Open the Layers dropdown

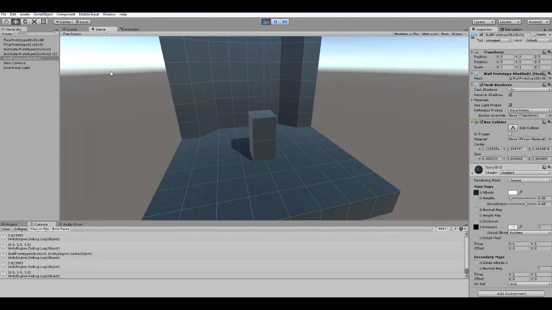(483, 22)
